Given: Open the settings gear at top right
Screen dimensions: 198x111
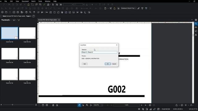Looking at the screenshot, I should click(196, 20).
